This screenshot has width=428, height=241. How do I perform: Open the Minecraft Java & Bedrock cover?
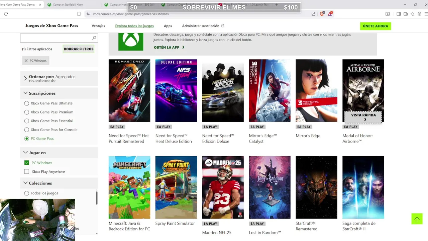[129, 187]
